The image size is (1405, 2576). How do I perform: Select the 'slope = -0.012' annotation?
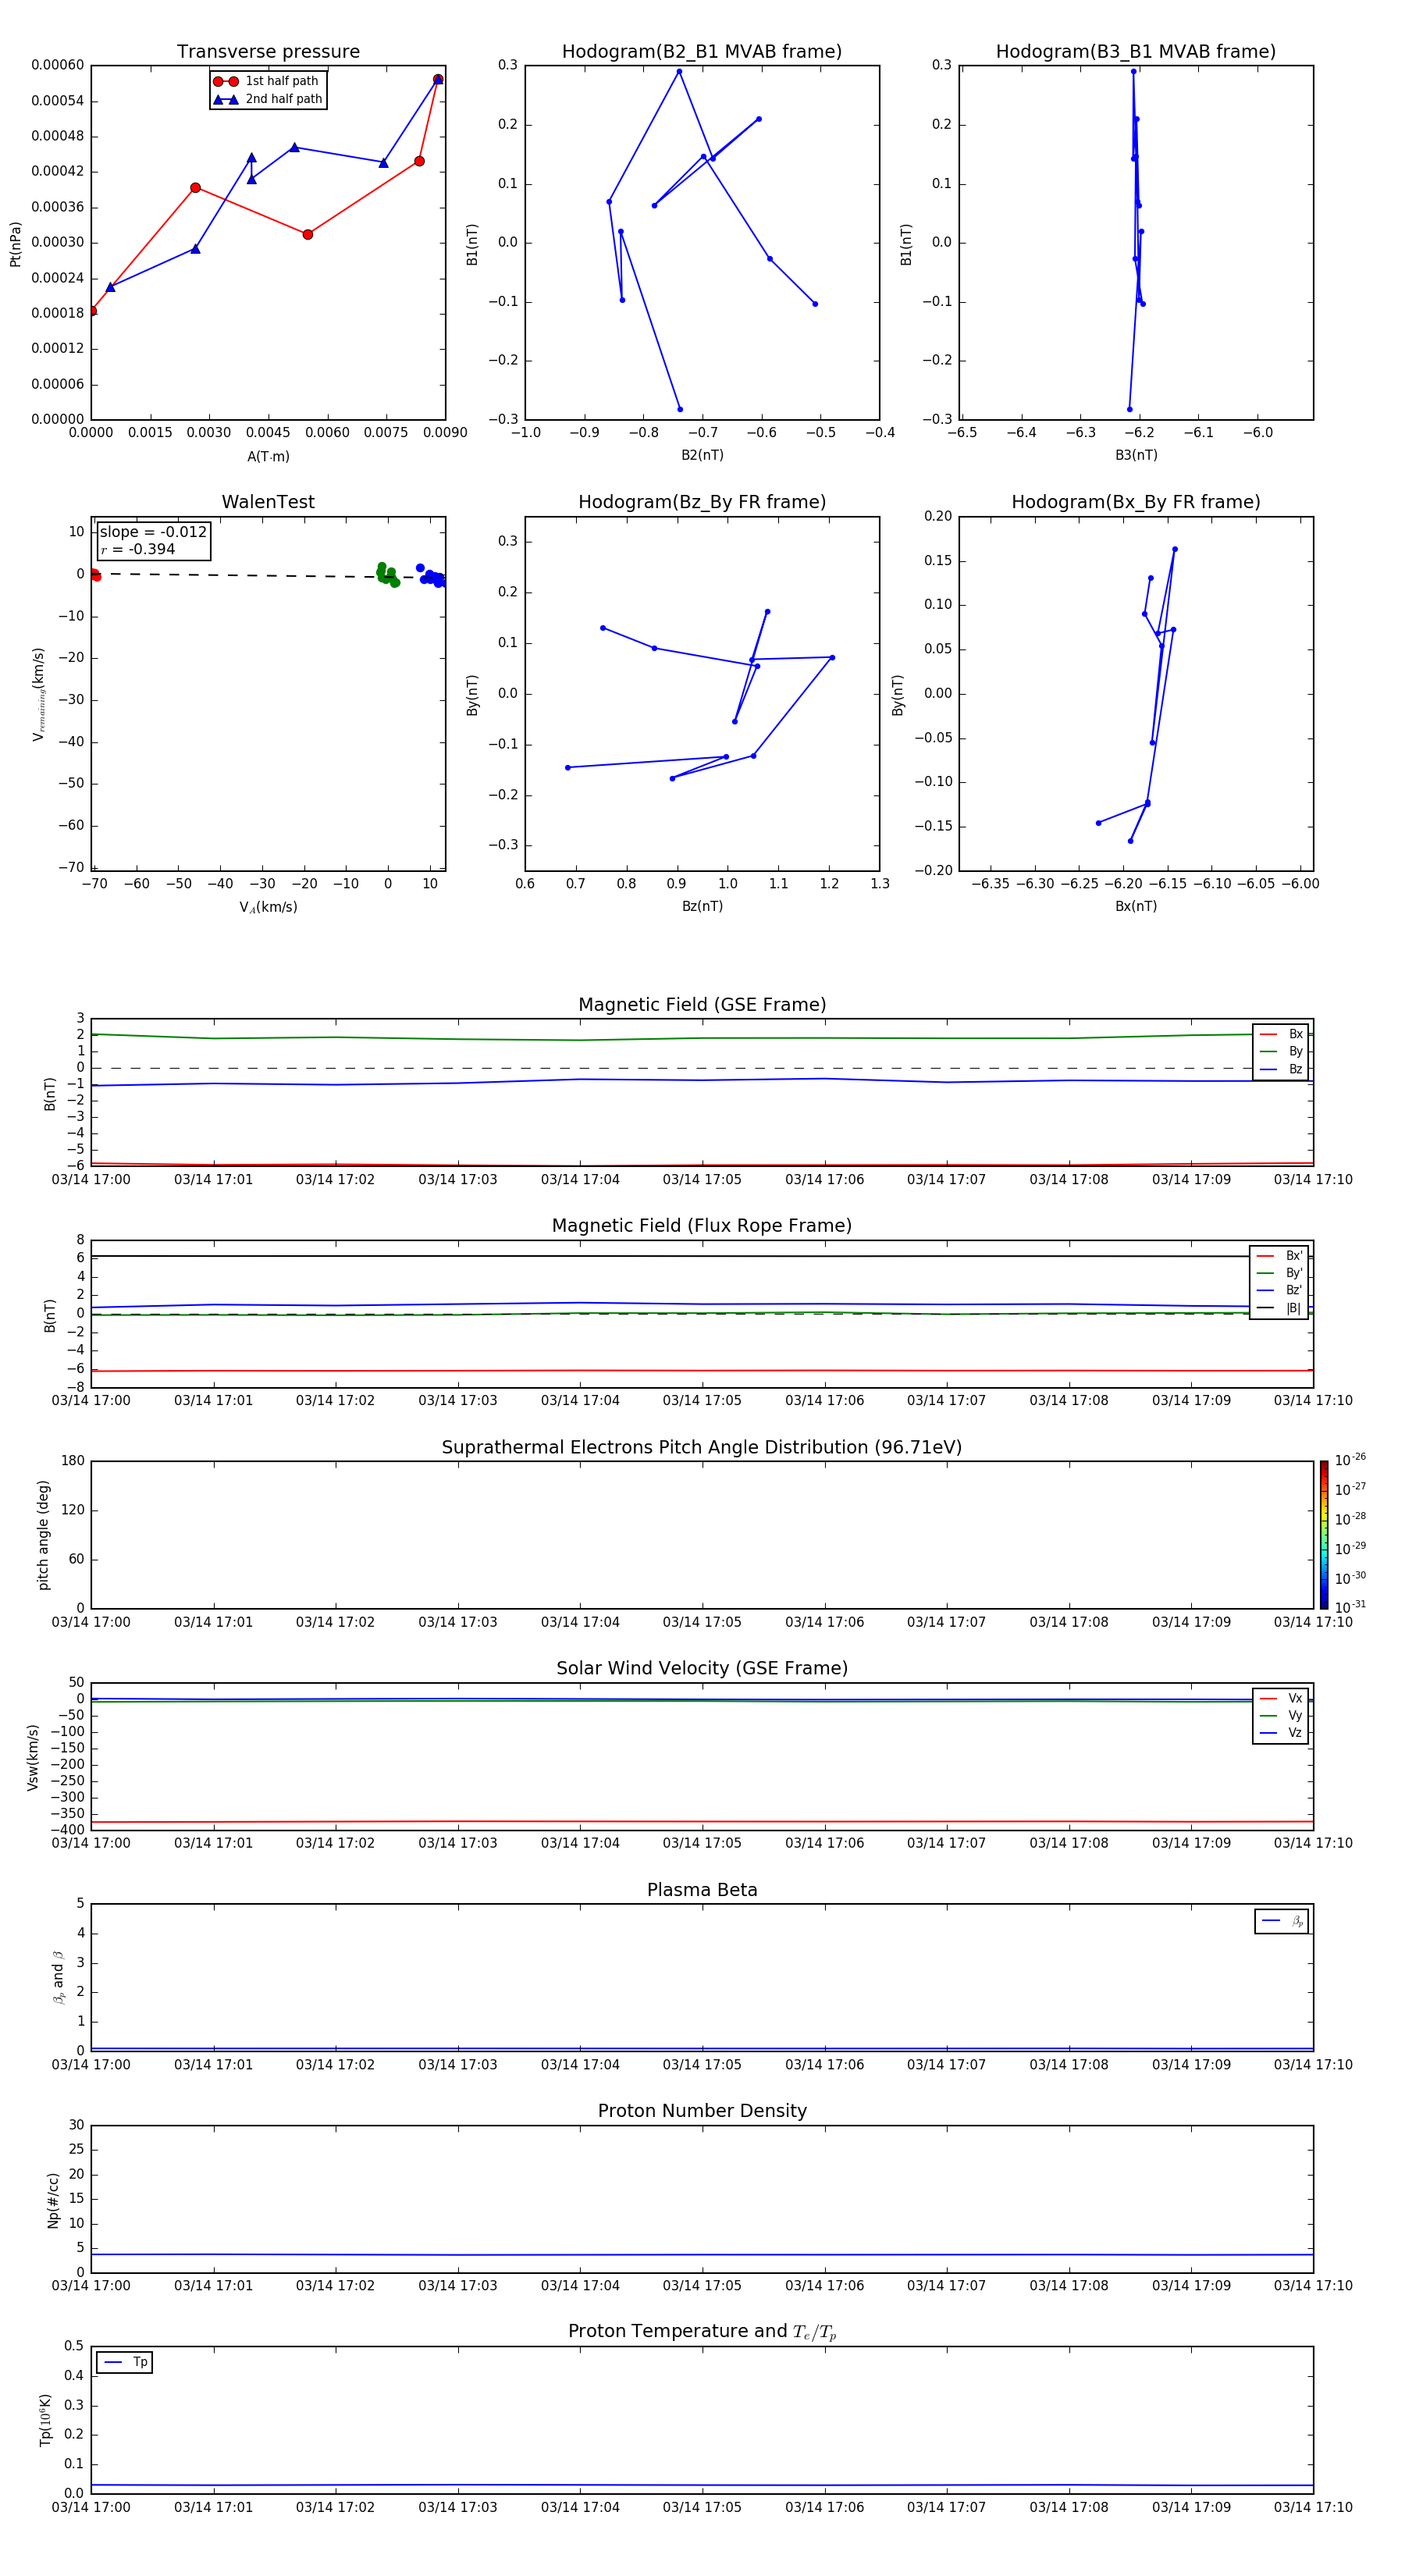tap(153, 532)
